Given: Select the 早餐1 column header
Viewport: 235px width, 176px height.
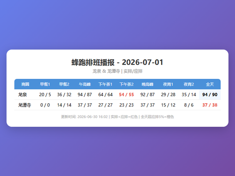Looking at the screenshot, I should [45, 84].
